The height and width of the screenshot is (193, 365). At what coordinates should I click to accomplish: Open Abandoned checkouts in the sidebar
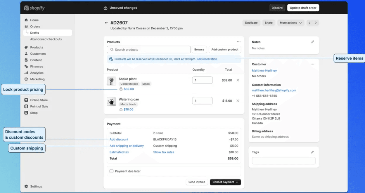coord(46,39)
